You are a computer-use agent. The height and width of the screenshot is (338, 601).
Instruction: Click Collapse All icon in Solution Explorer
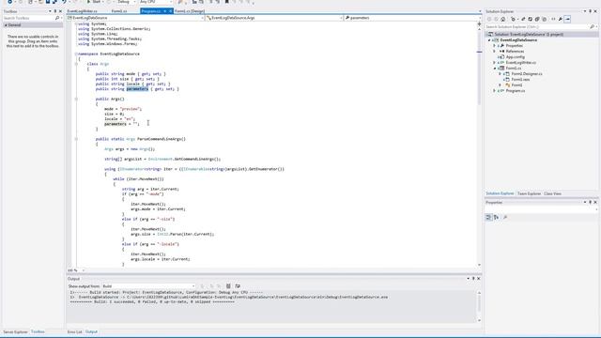click(x=537, y=19)
